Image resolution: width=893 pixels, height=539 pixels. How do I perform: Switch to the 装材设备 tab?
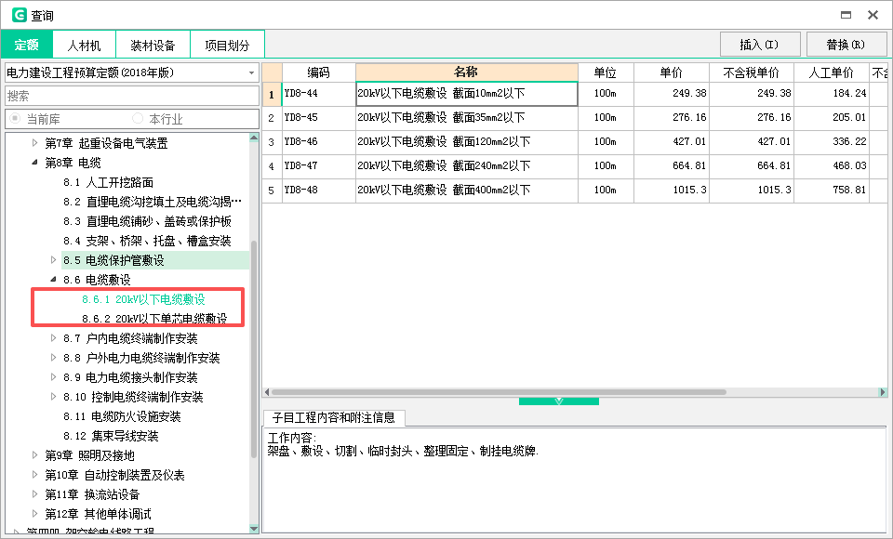click(153, 44)
